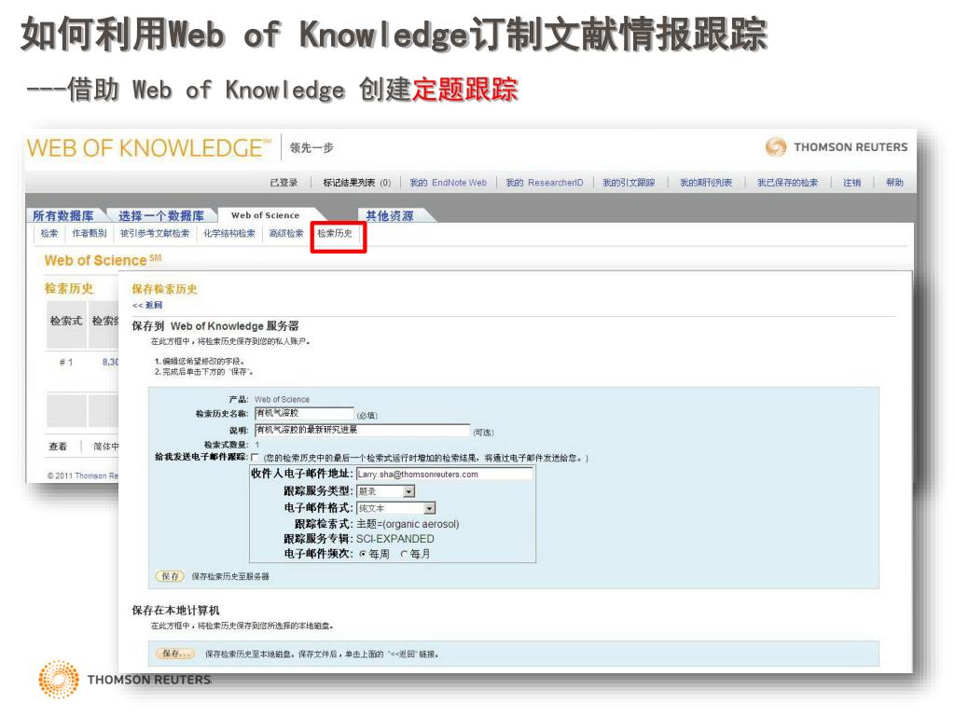Click the 查看 link in background page

(58, 447)
